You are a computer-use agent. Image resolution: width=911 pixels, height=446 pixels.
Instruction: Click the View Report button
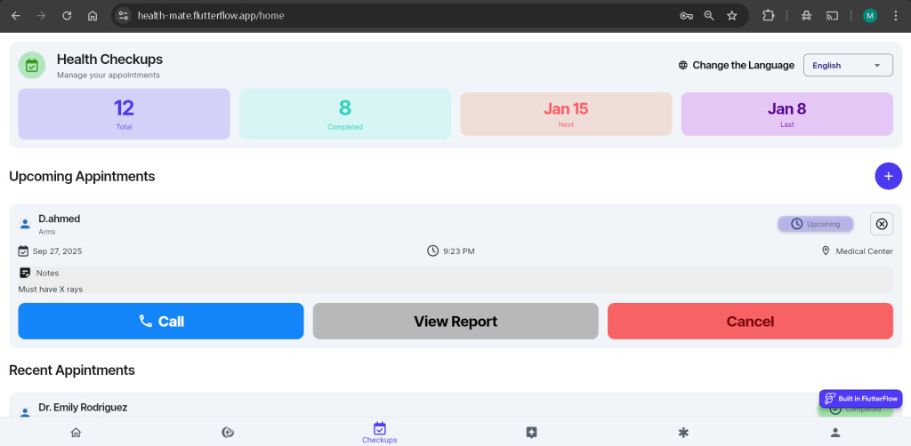[x=455, y=321]
